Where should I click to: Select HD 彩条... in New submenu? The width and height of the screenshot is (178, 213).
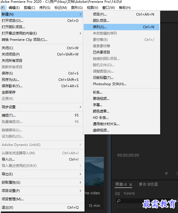(x=122, y=118)
